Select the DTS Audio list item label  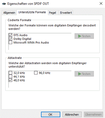pos(20,35)
